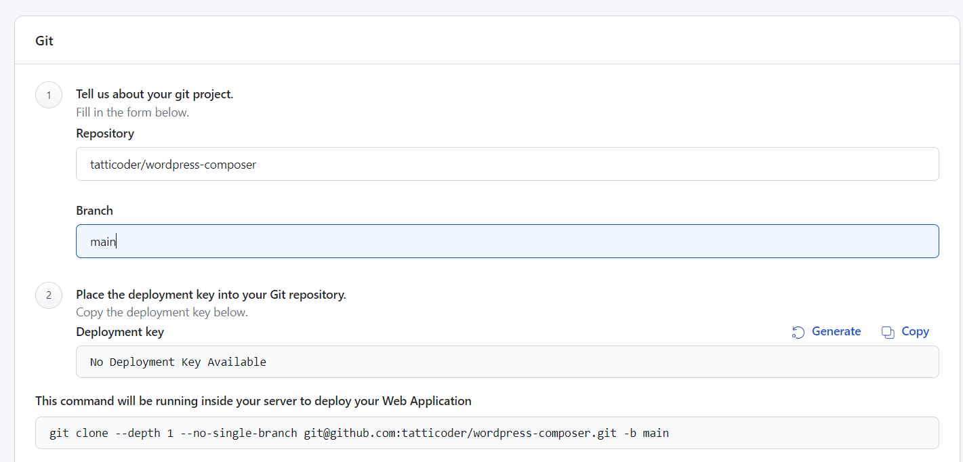The width and height of the screenshot is (963, 462).
Task: Click the step 2 circle badge
Action: tap(49, 295)
